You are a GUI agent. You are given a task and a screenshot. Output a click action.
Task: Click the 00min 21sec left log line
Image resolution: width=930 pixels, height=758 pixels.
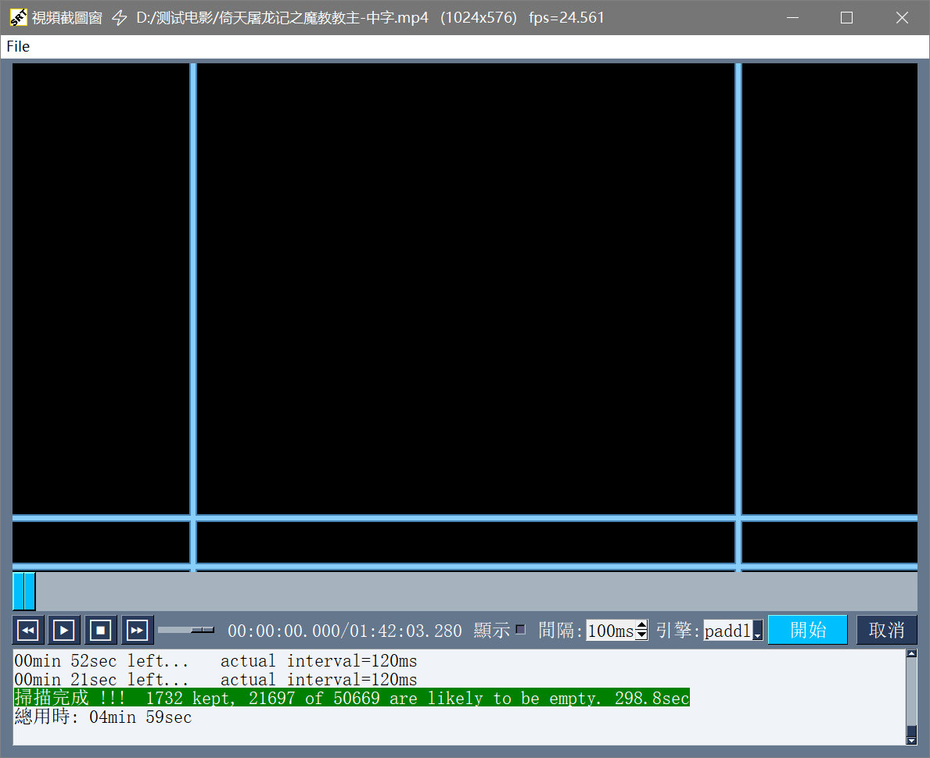click(216, 679)
